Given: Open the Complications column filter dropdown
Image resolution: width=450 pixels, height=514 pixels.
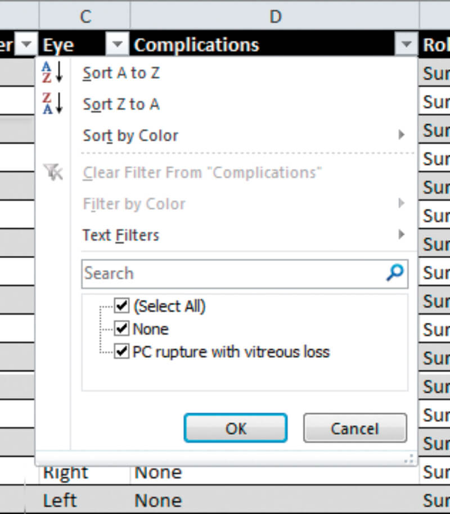Looking at the screenshot, I should tap(407, 46).
